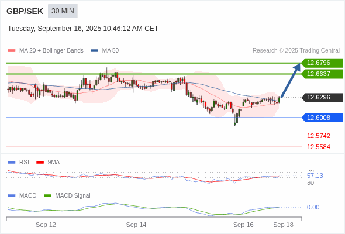Click the 12.6637 green price tag
The height and width of the screenshot is (234, 345).
pyautogui.click(x=322, y=74)
